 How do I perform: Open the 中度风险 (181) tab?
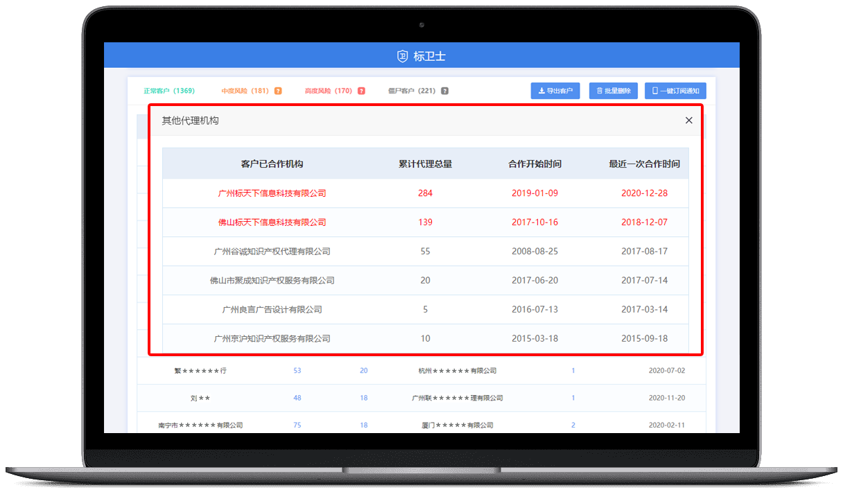pos(245,91)
